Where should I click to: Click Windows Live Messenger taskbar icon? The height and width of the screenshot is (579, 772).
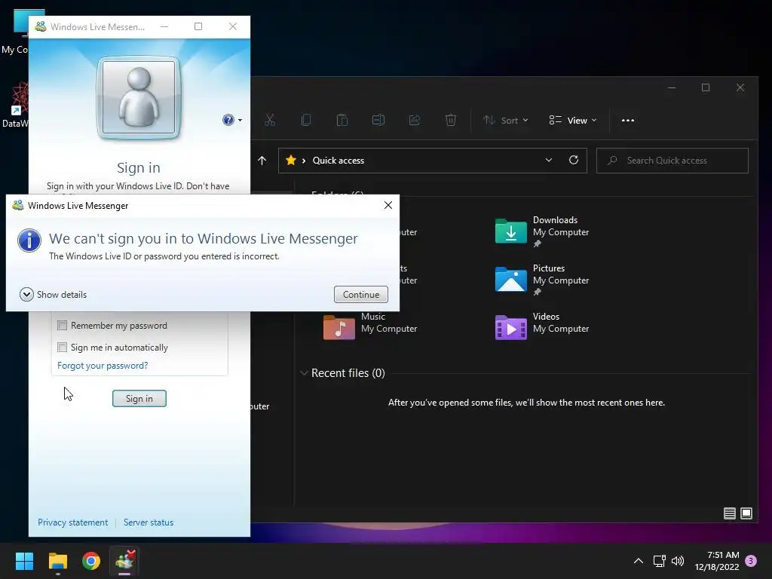(124, 561)
